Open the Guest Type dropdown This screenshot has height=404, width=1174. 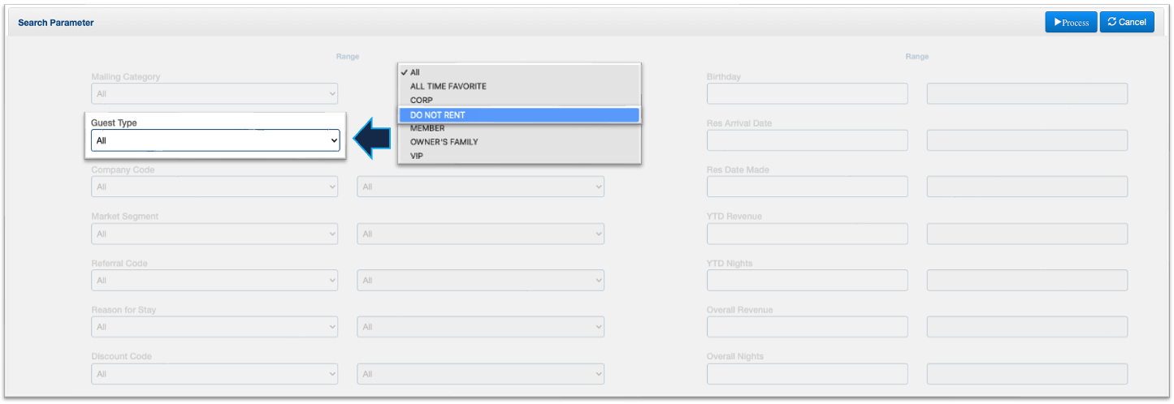[x=215, y=140]
